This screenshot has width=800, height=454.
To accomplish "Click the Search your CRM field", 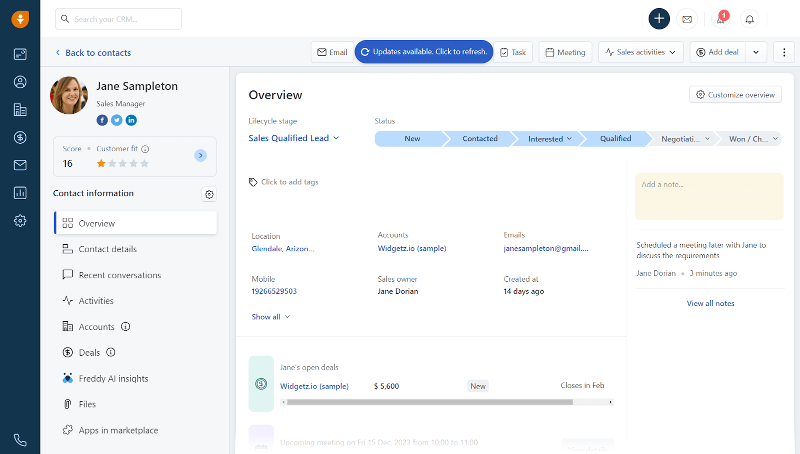I will [x=118, y=18].
